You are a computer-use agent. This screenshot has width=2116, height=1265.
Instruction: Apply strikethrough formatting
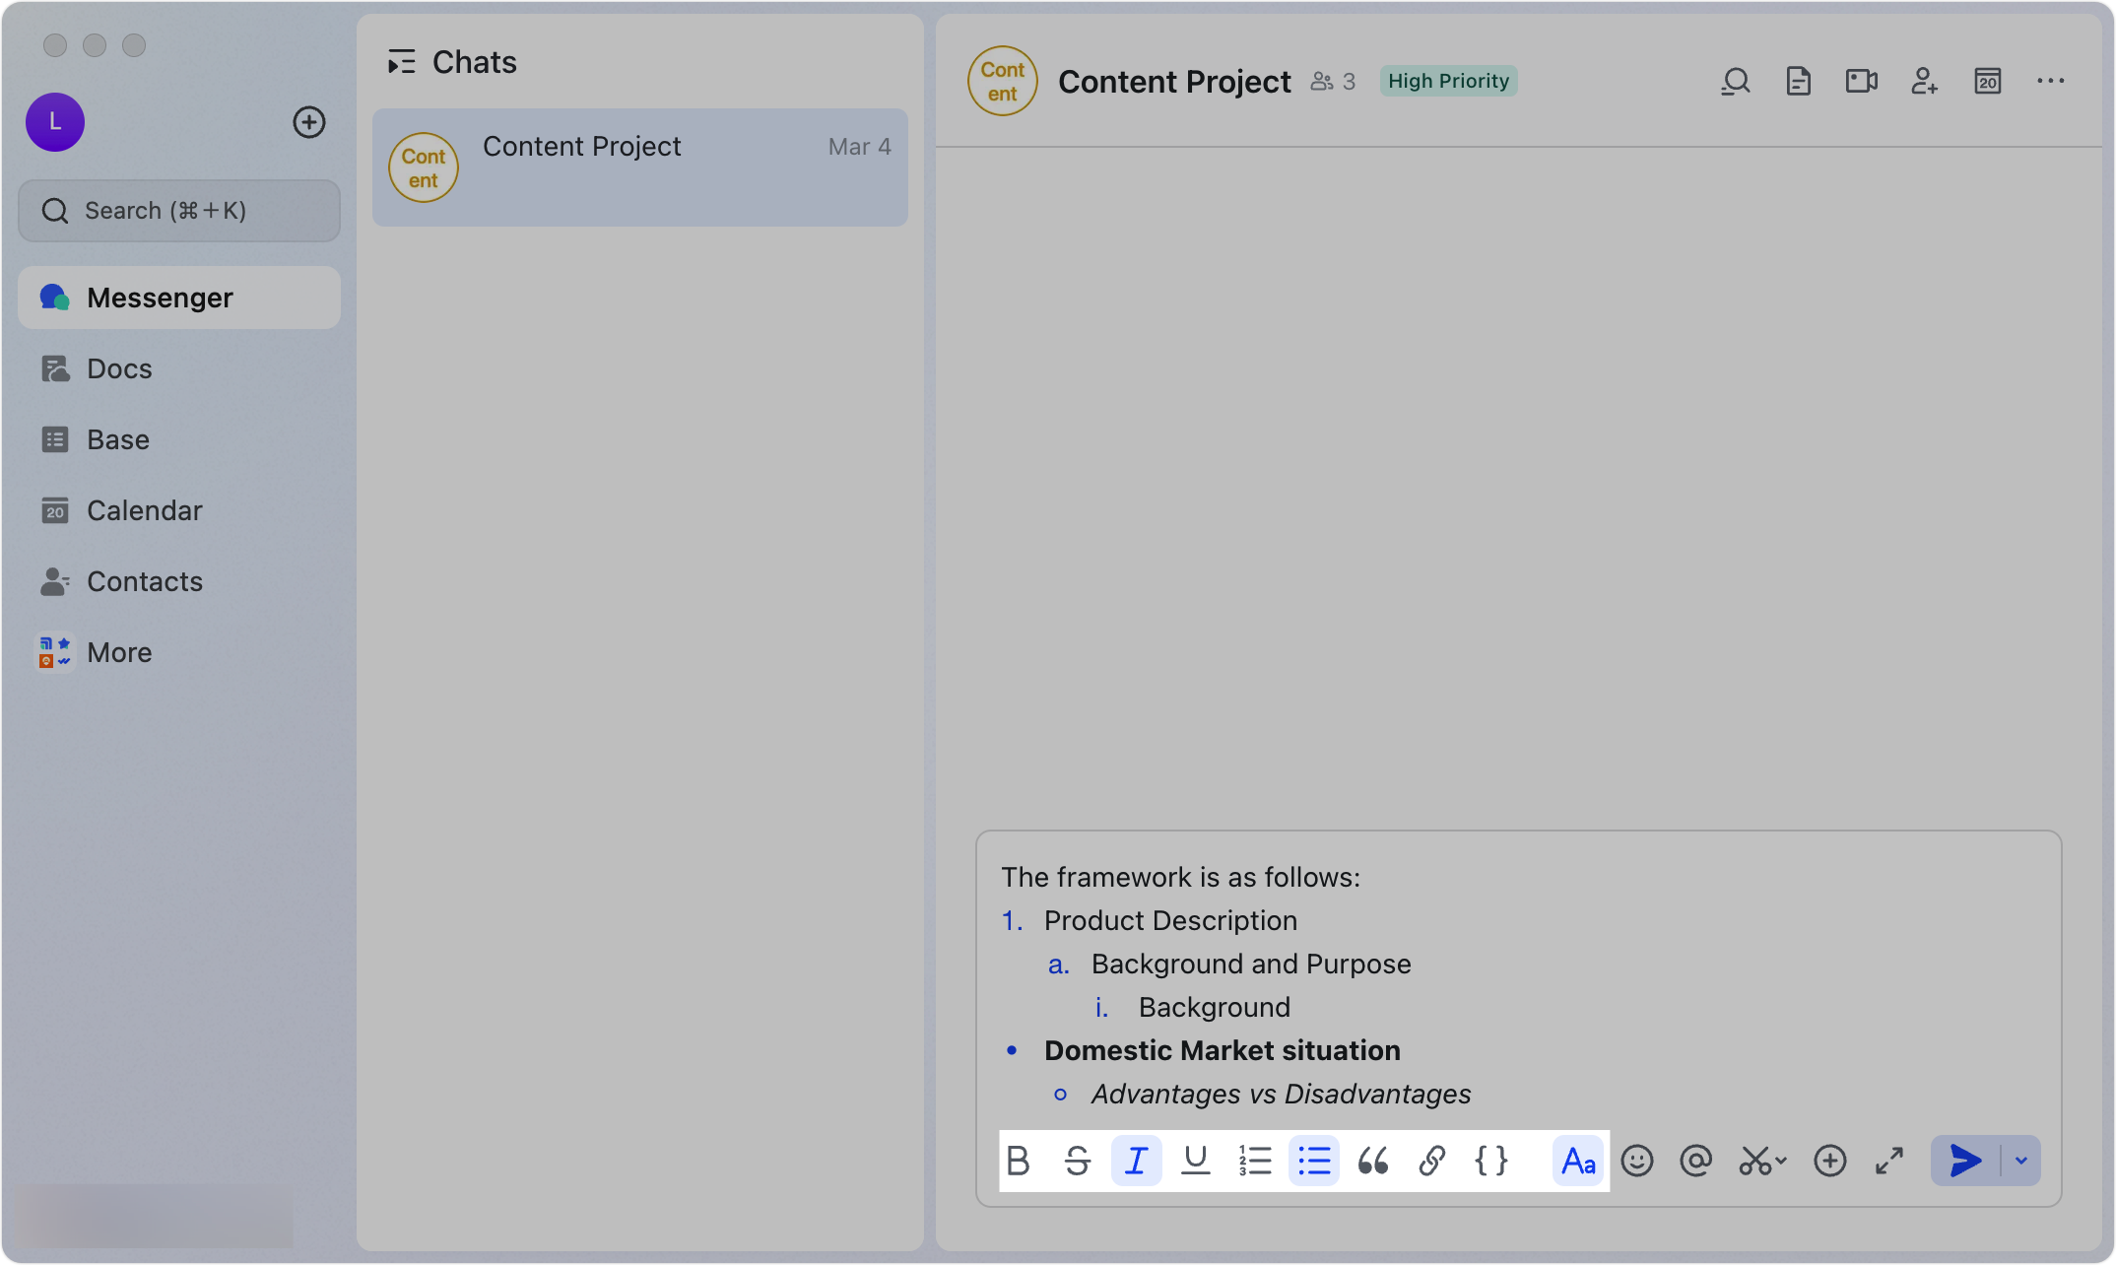coord(1078,1161)
